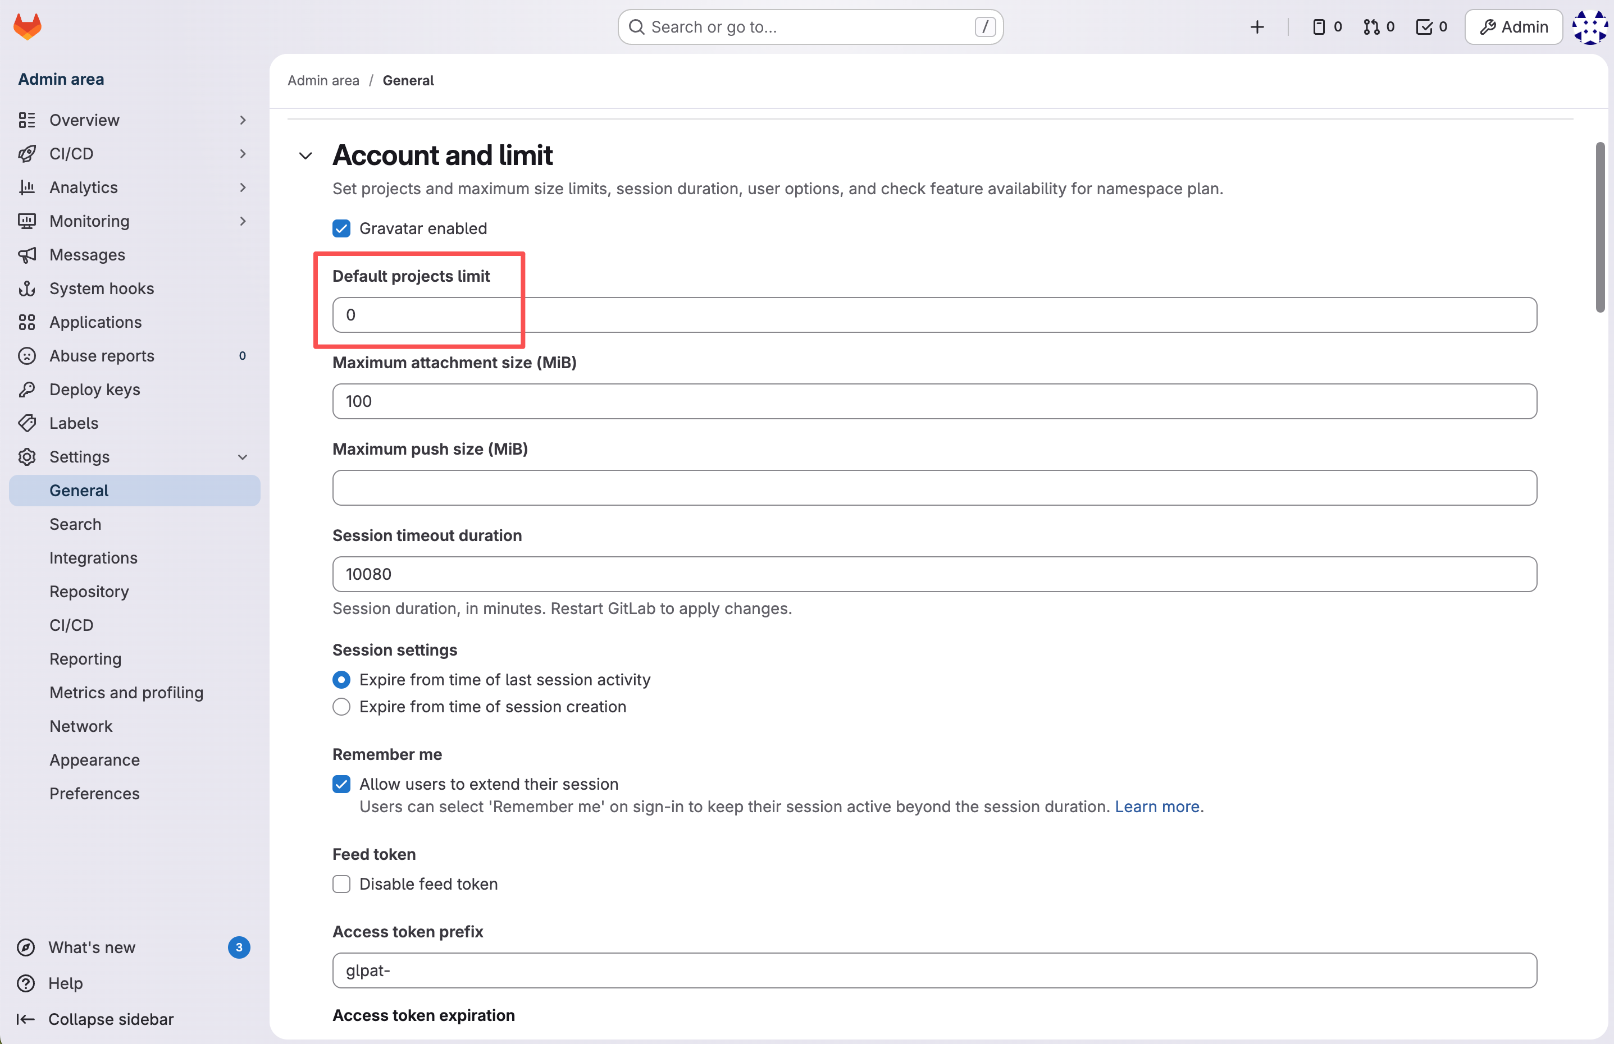Open the Repository settings page
Viewport: 1614px width, 1044px height.
(89, 591)
